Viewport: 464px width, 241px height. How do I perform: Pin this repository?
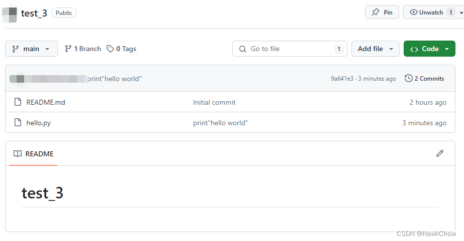pyautogui.click(x=382, y=13)
